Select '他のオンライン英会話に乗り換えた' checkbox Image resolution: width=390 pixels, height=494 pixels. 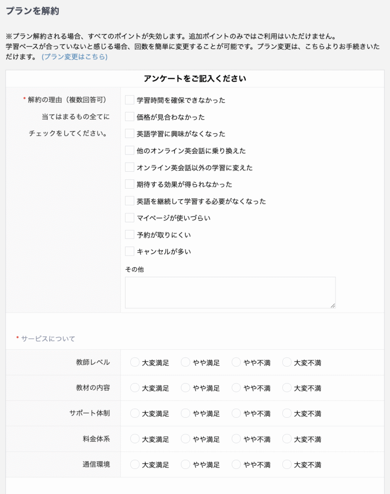129,151
